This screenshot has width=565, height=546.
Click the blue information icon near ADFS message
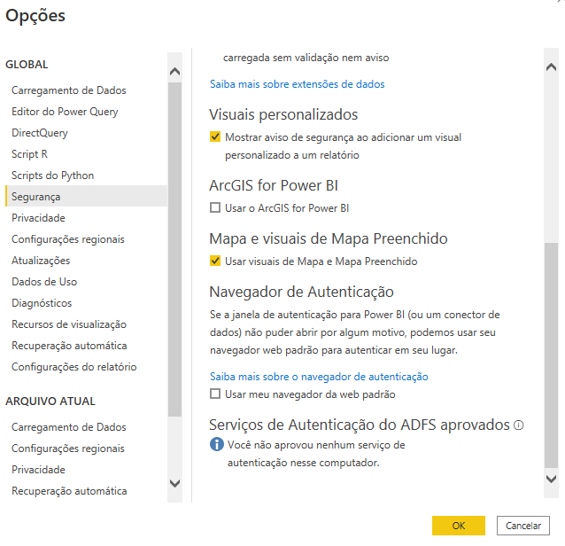(217, 444)
